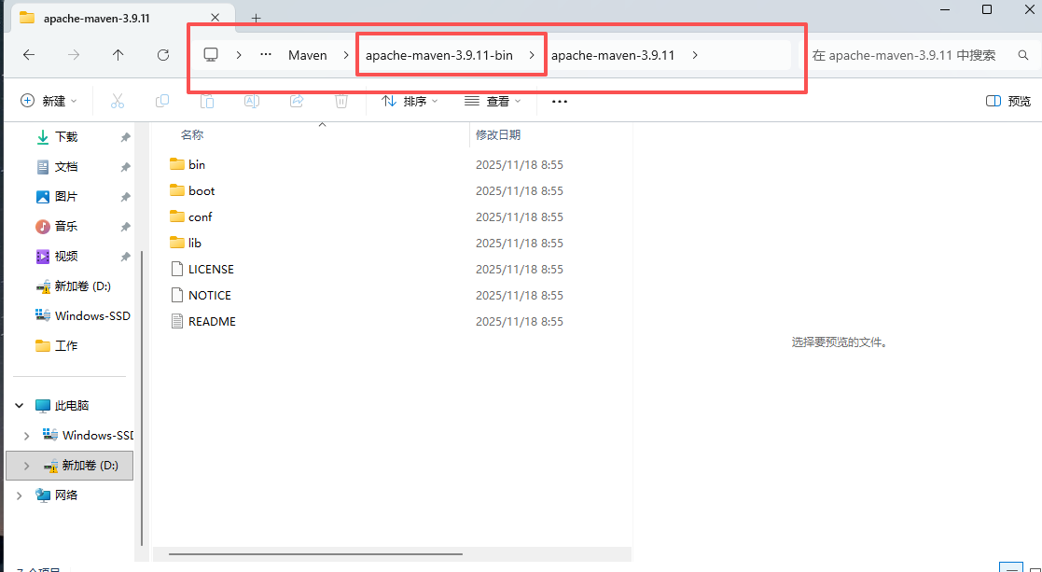Click the Copy icon in toolbar
The image size is (1042, 572).
tap(162, 101)
